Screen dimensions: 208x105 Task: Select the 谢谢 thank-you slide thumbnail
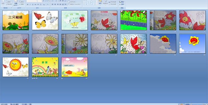[45, 67]
